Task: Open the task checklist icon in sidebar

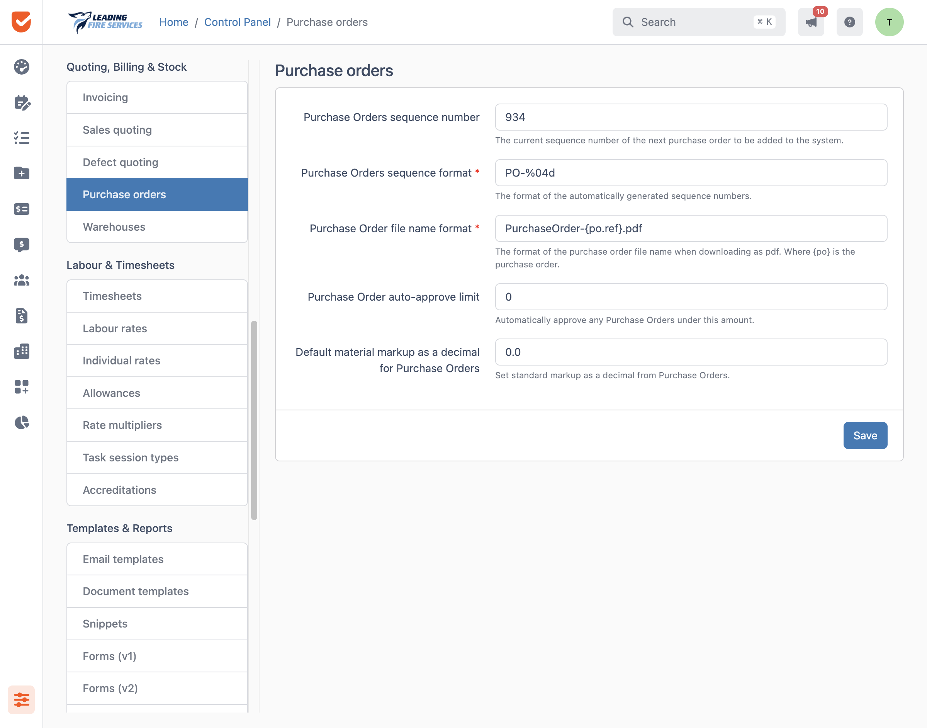Action: [21, 138]
